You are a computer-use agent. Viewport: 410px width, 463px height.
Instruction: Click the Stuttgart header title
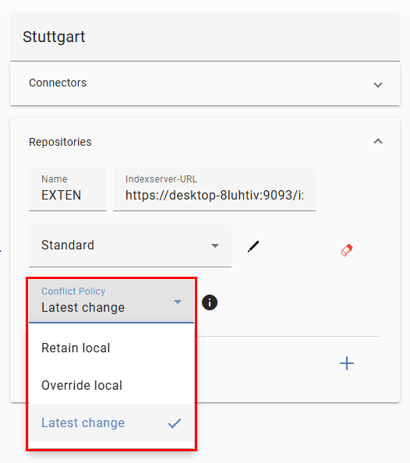[x=54, y=37]
